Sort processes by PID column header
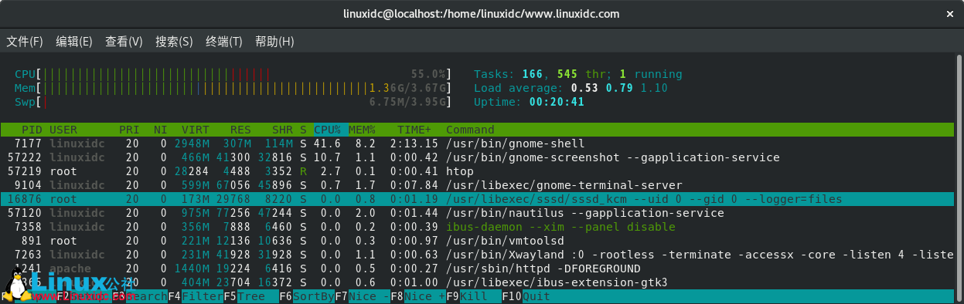 tap(32, 130)
